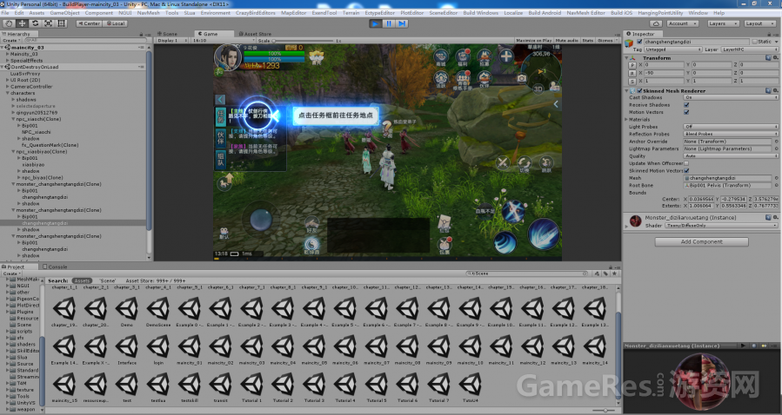This screenshot has height=415, width=782.
Task: Toggle Maximize on Play
Action: click(533, 40)
